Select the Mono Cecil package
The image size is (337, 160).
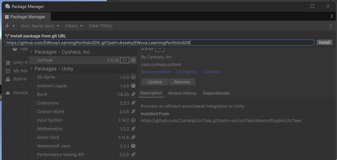[x=82, y=137]
